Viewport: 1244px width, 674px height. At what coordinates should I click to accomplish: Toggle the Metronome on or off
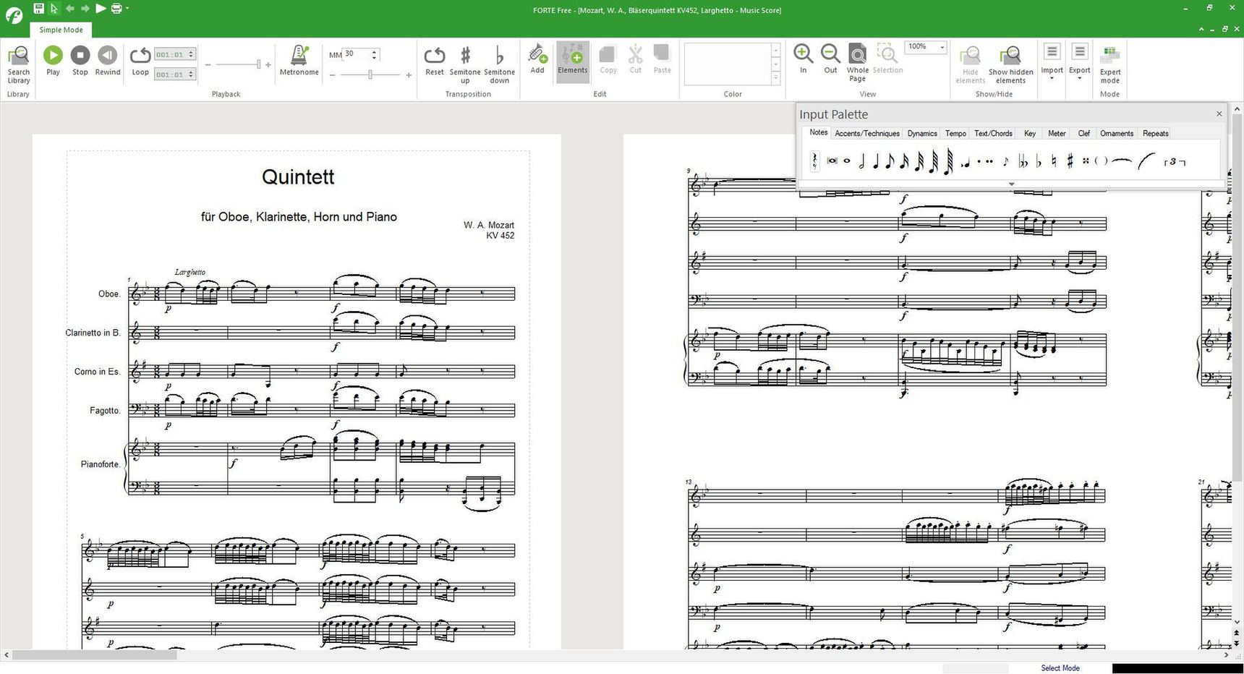[x=299, y=61]
